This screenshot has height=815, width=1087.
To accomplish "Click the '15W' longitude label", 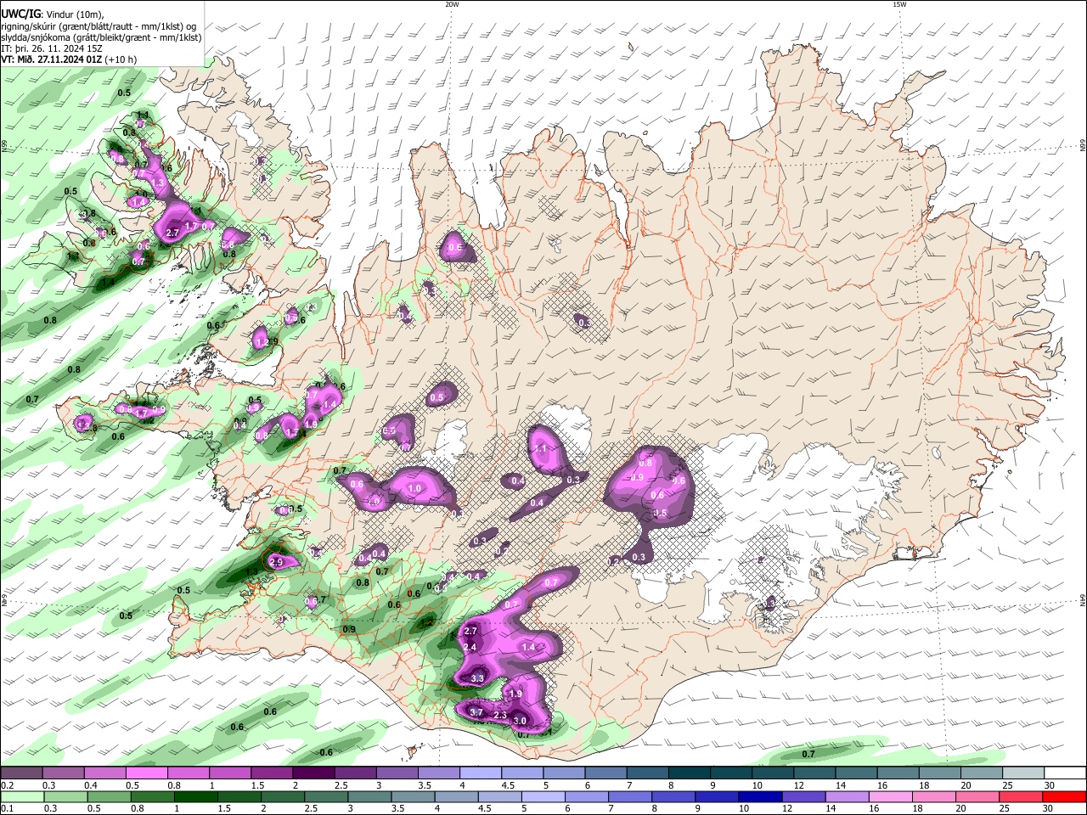I will [x=899, y=4].
